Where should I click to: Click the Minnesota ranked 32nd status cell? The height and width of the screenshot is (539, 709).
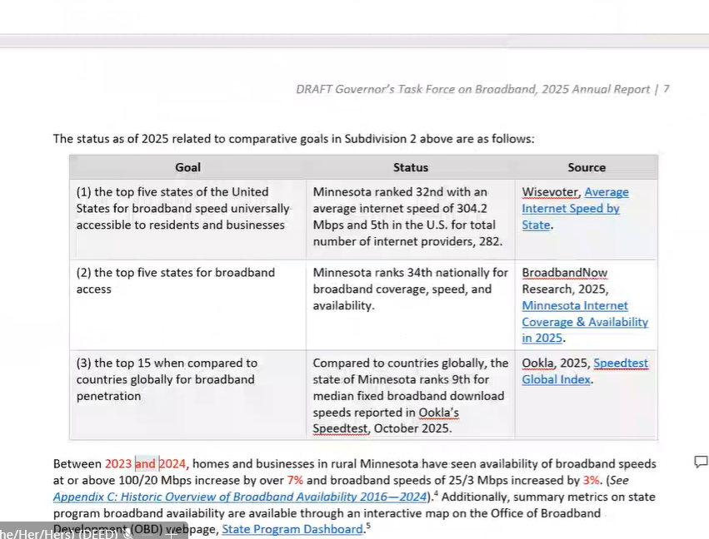click(409, 216)
